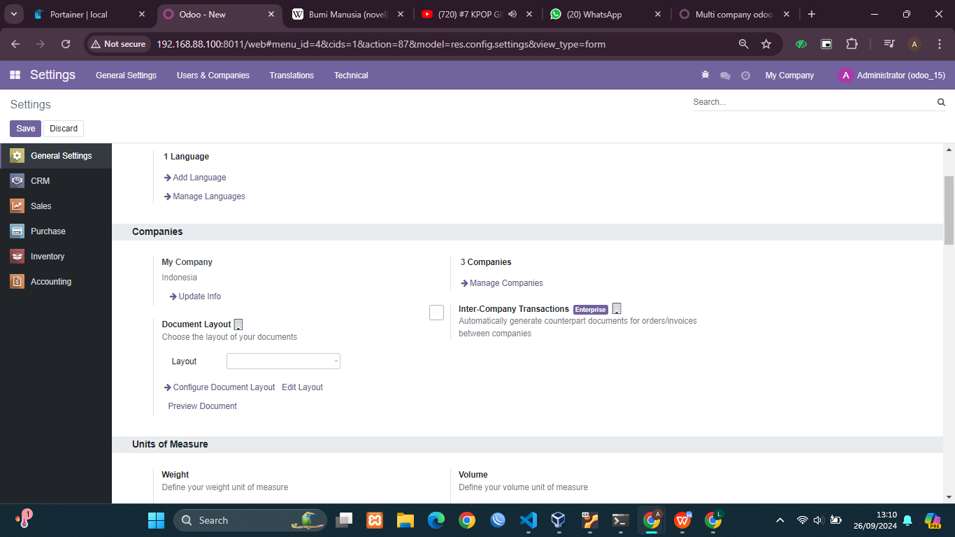Click the settings page vertical scrollbar
This screenshot has width=955, height=537.
(x=949, y=210)
